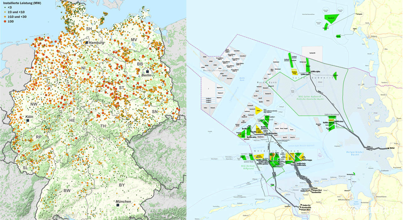The image size is (403, 220).
Task: Click the 'MV' state label
Action: click(134, 40)
